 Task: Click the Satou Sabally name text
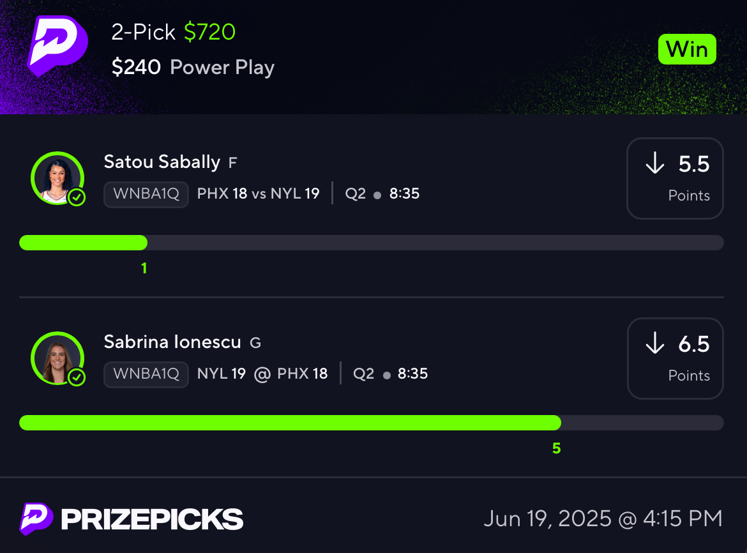pos(162,162)
